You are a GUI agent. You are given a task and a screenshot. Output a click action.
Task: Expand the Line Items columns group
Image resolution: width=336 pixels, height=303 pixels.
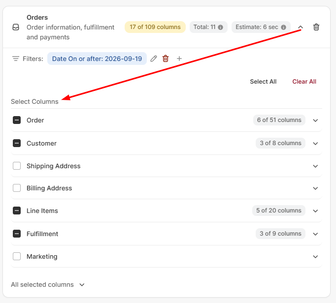pyautogui.click(x=315, y=211)
